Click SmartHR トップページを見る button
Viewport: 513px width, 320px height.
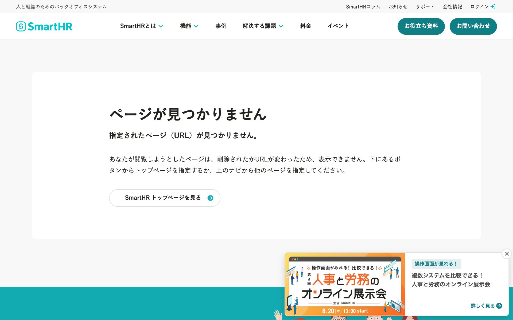pyautogui.click(x=165, y=198)
